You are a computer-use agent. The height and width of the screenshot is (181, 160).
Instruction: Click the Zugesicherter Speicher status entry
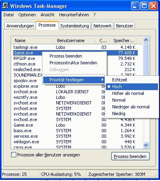pos(117,174)
